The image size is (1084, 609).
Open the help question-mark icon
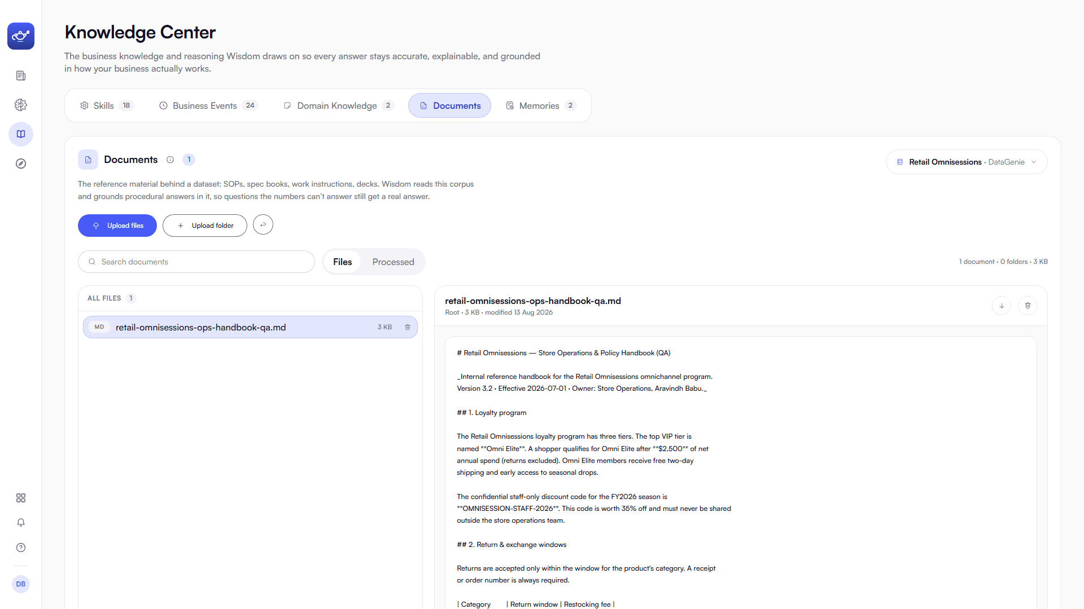(21, 548)
